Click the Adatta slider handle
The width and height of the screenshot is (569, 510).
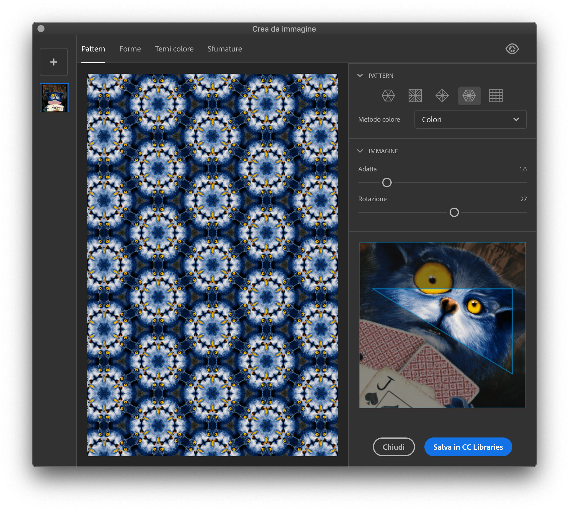tap(387, 182)
